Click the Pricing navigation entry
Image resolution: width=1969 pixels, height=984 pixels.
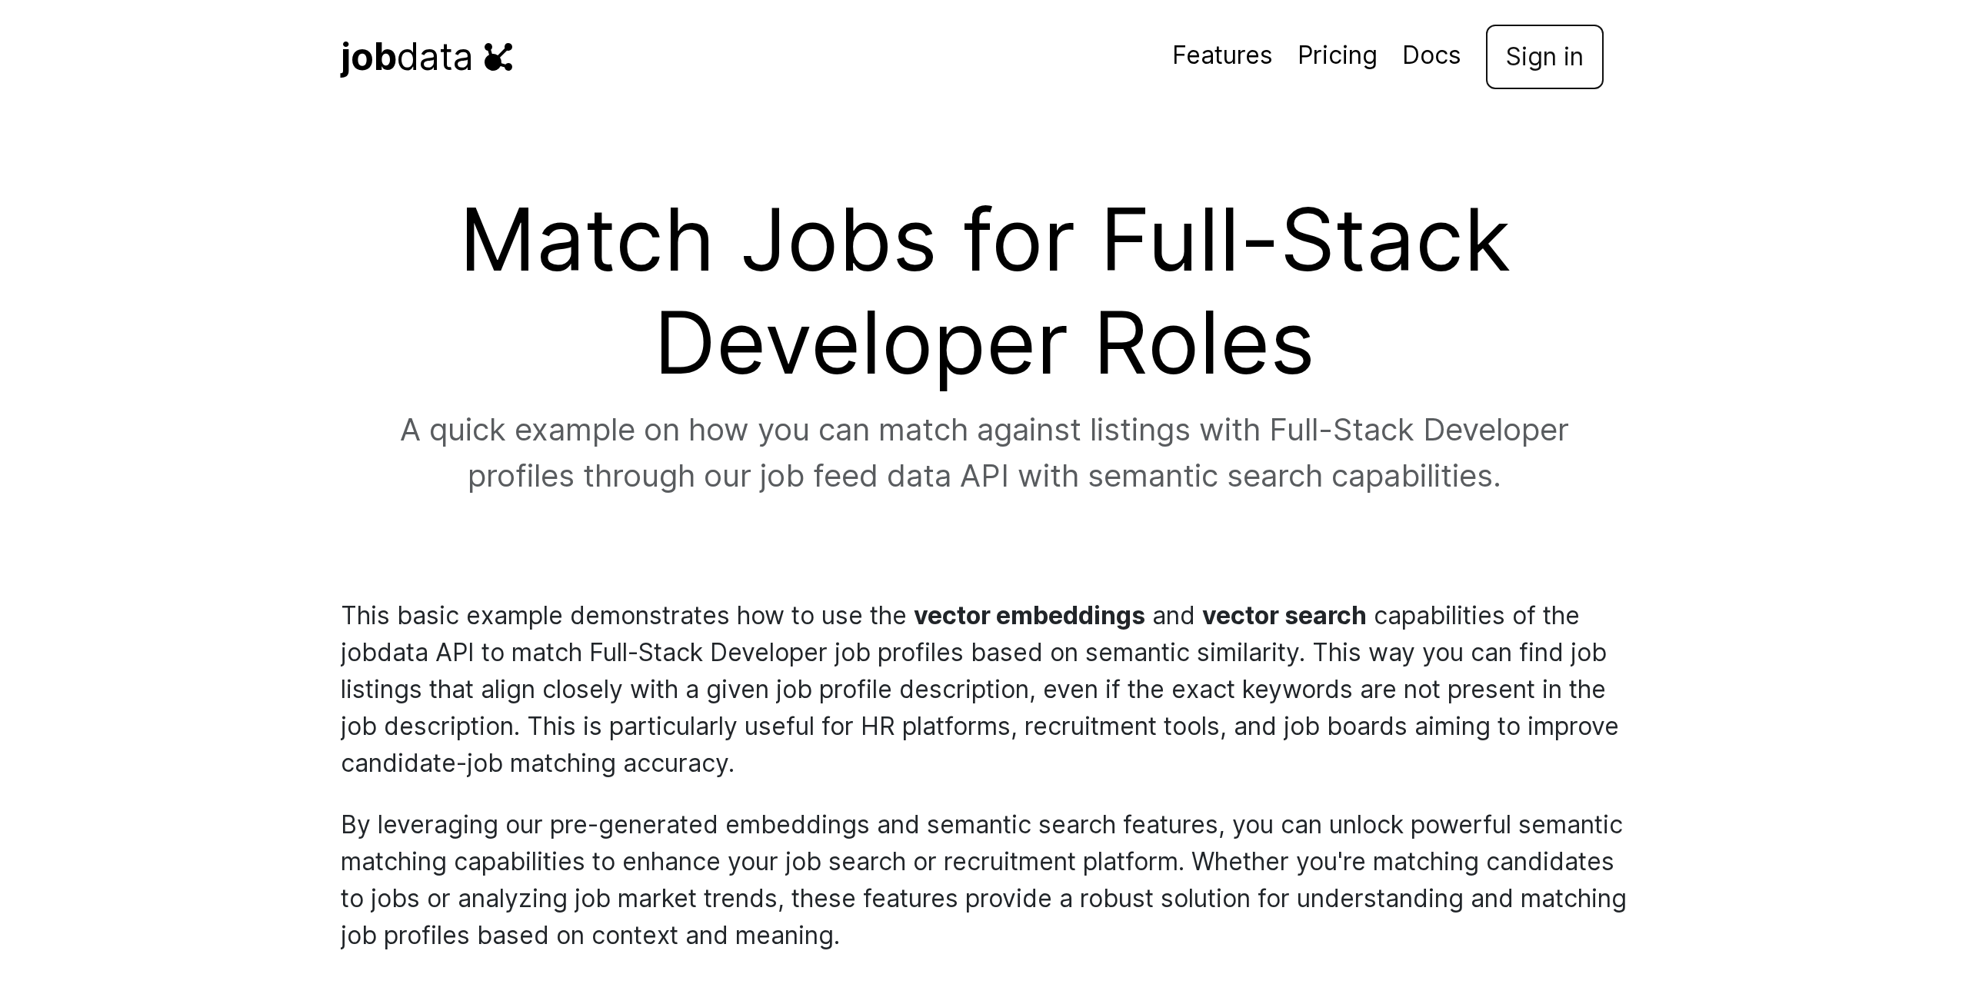1338,56
